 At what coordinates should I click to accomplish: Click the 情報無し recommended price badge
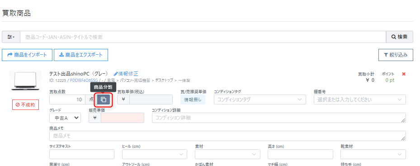193,100
